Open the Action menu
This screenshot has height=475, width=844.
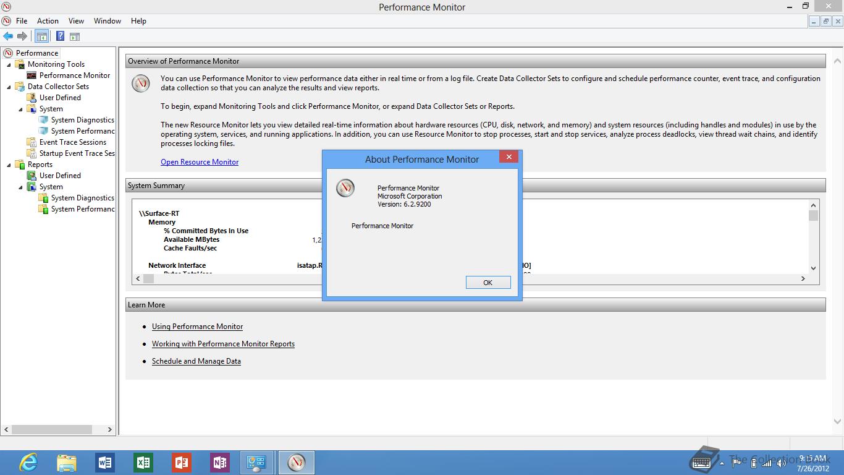pos(48,21)
